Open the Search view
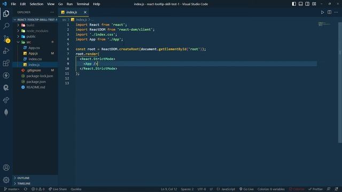 click(x=6, y=26)
